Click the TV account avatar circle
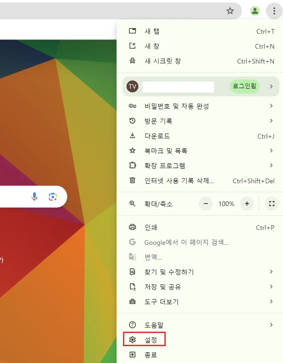 click(132, 86)
